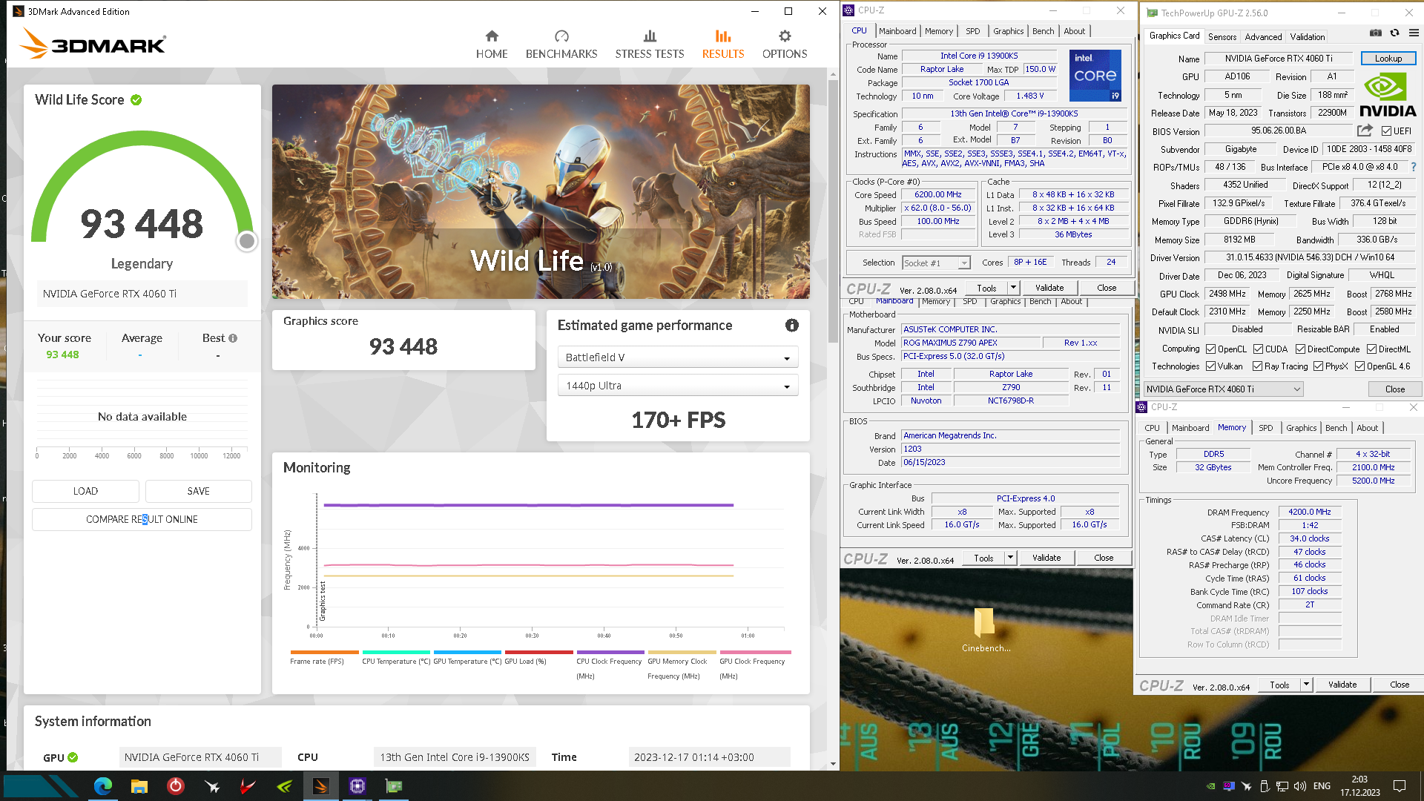Toggle the Vulkan checkbox

(x=1210, y=366)
